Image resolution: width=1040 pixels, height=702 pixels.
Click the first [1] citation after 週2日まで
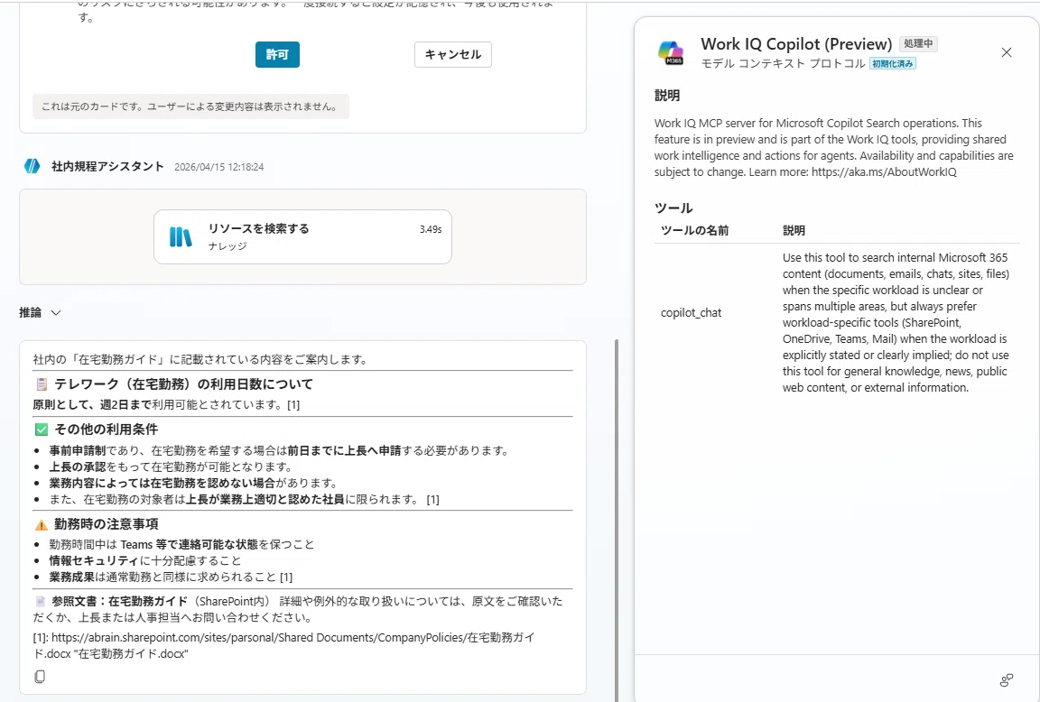tap(293, 405)
